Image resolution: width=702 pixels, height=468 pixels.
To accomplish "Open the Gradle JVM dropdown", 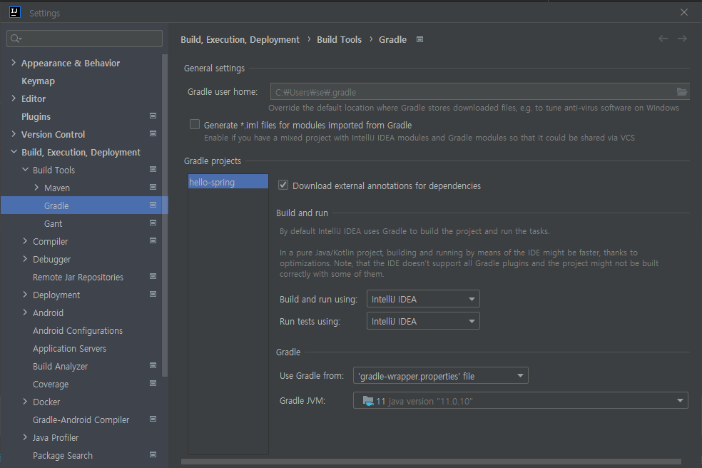I will [x=520, y=401].
